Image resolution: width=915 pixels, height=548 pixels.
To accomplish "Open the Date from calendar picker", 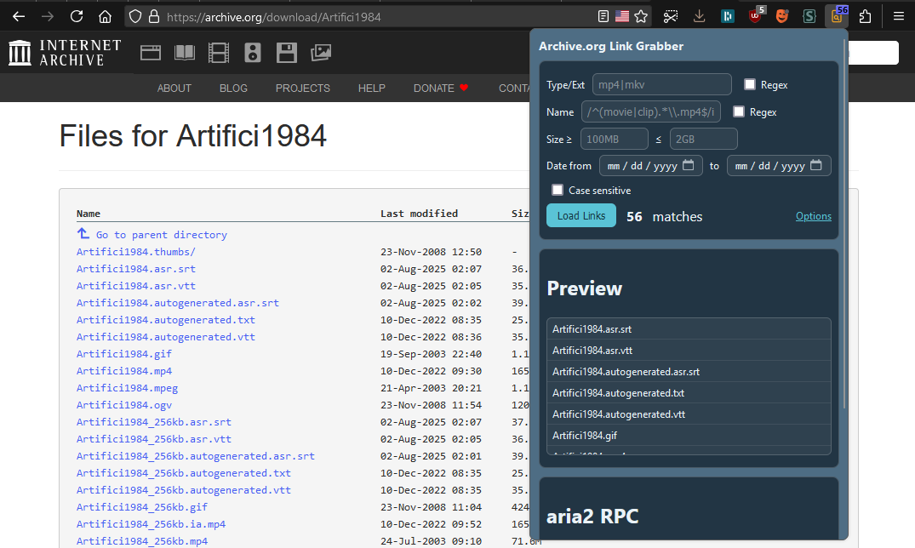I will pyautogui.click(x=688, y=166).
